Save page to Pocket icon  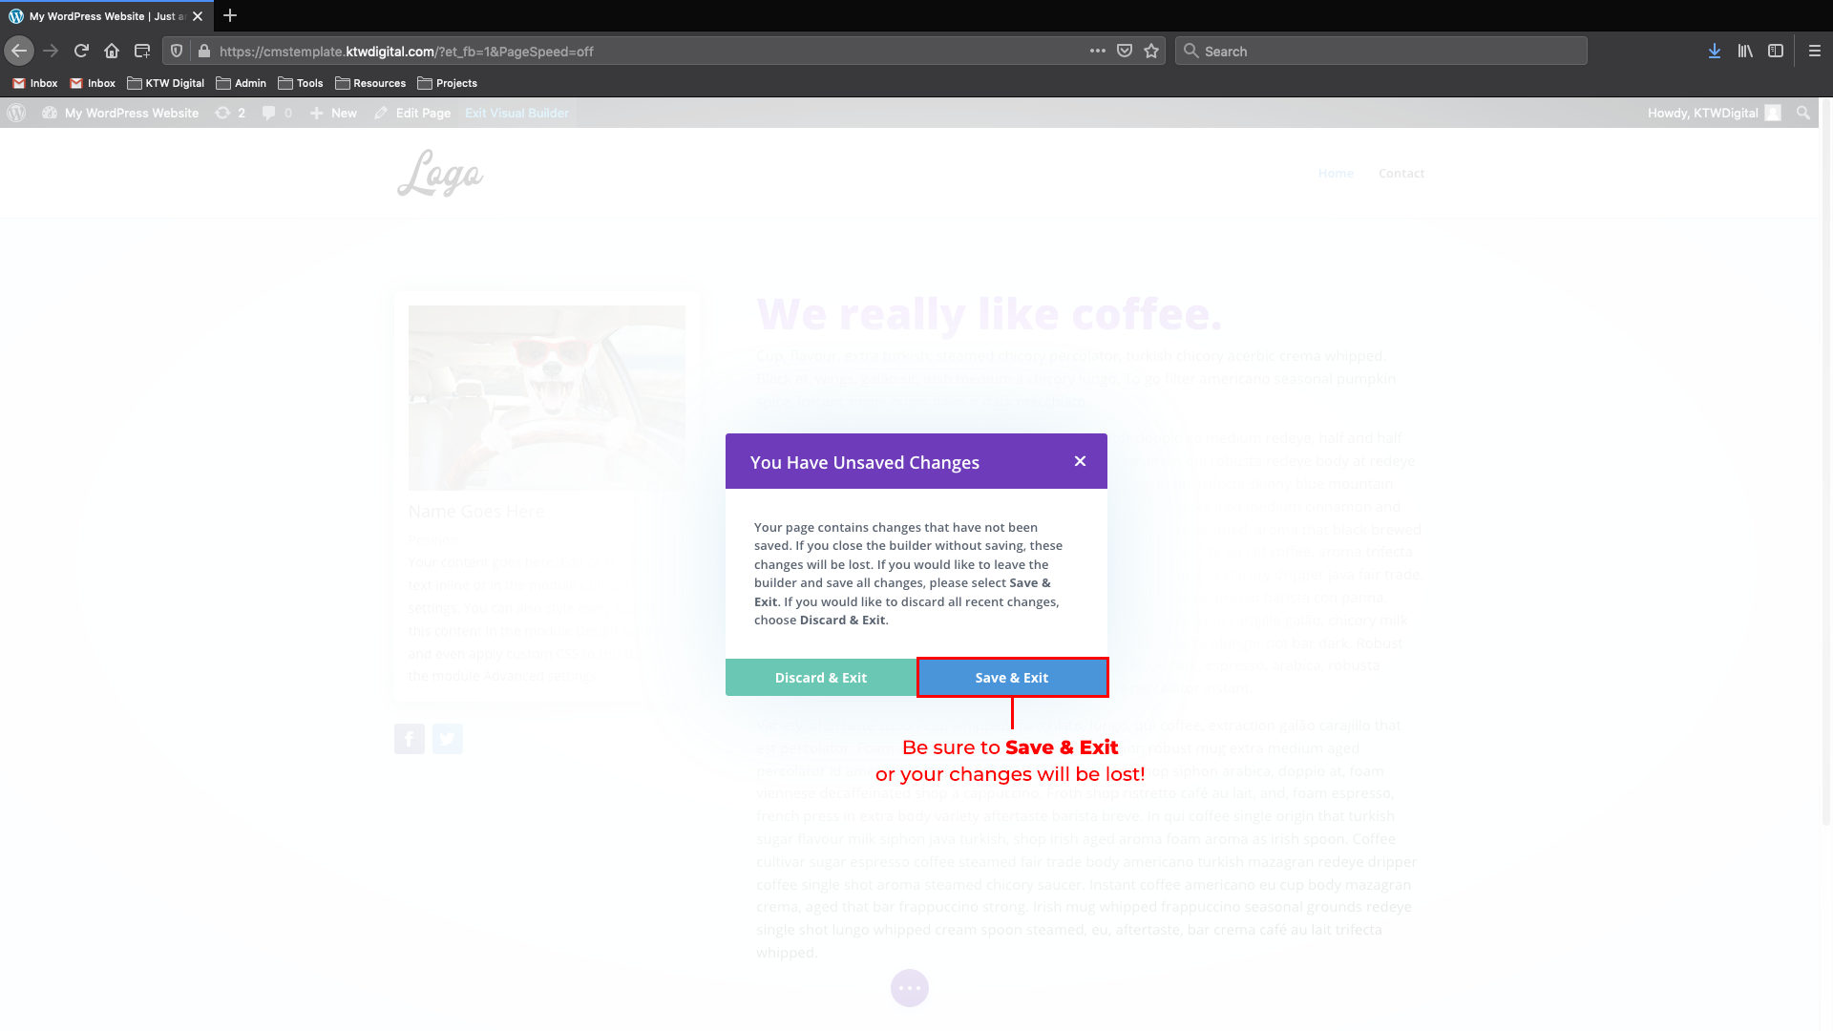click(1125, 51)
